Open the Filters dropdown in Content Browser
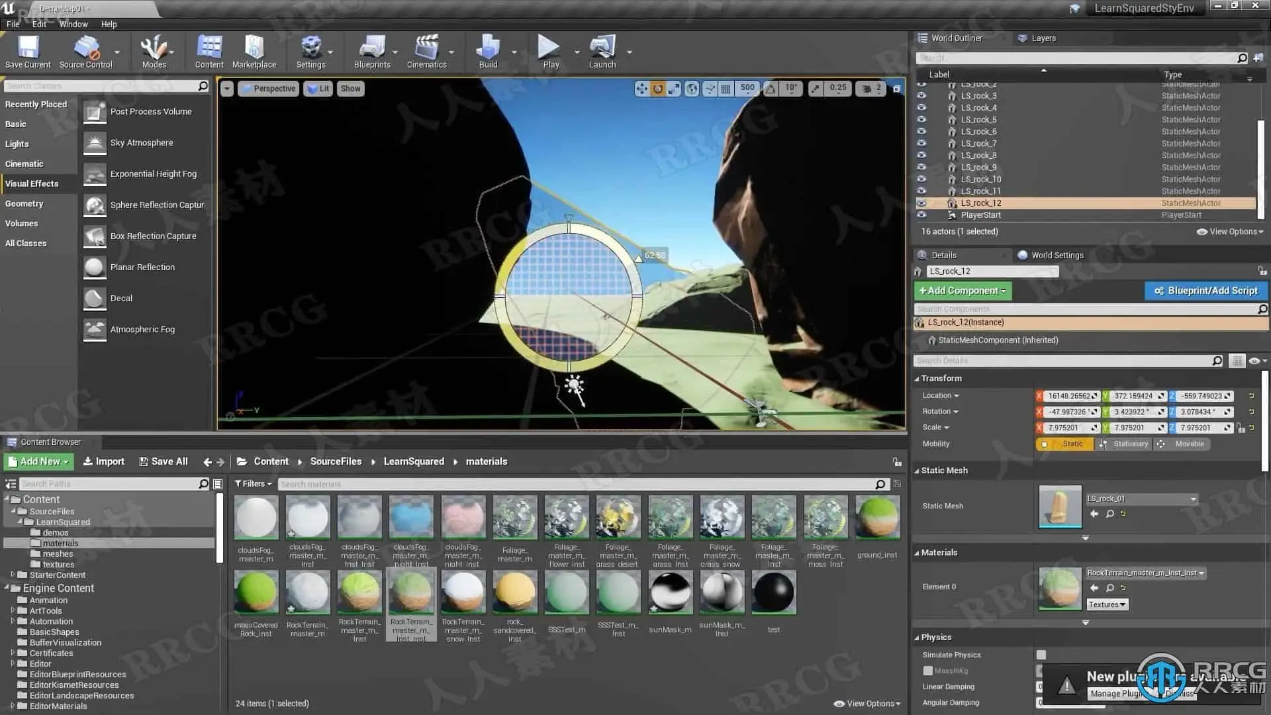Screen dimensions: 1271x715 254,484
